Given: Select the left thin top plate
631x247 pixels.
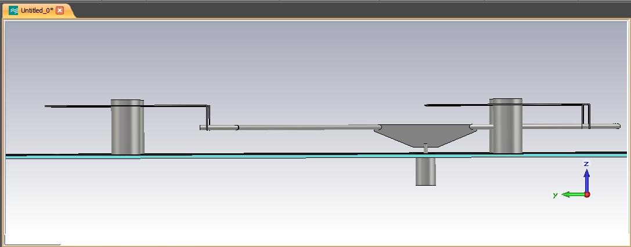Looking at the screenshot, I should pyautogui.click(x=127, y=106).
